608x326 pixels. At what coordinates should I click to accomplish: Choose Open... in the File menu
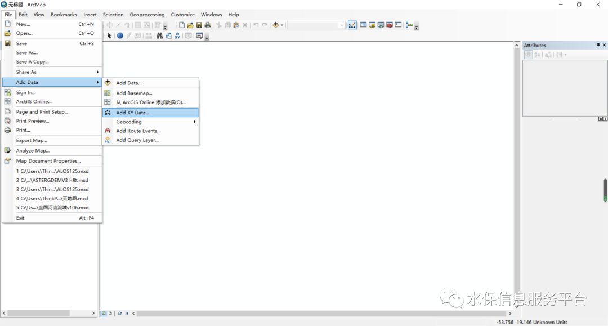point(52,33)
